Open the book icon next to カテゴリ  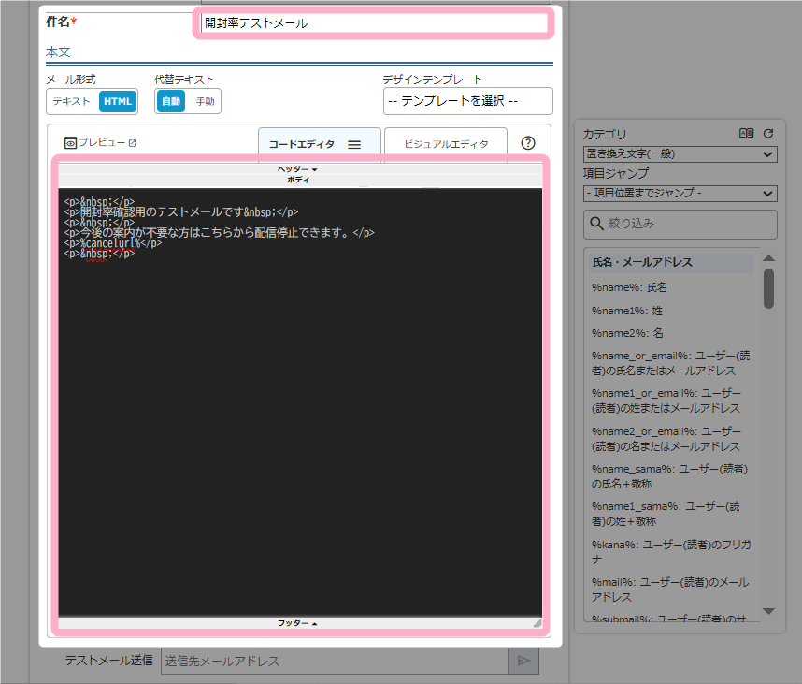pyautogui.click(x=746, y=134)
